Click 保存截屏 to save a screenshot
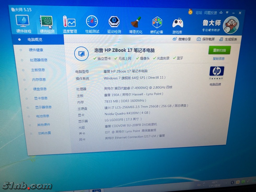 206,39
